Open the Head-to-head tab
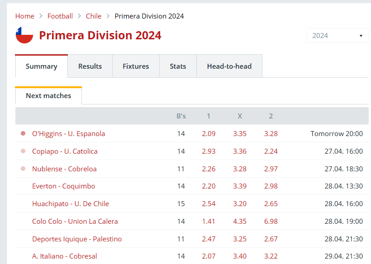The height and width of the screenshot is (264, 371). [229, 66]
